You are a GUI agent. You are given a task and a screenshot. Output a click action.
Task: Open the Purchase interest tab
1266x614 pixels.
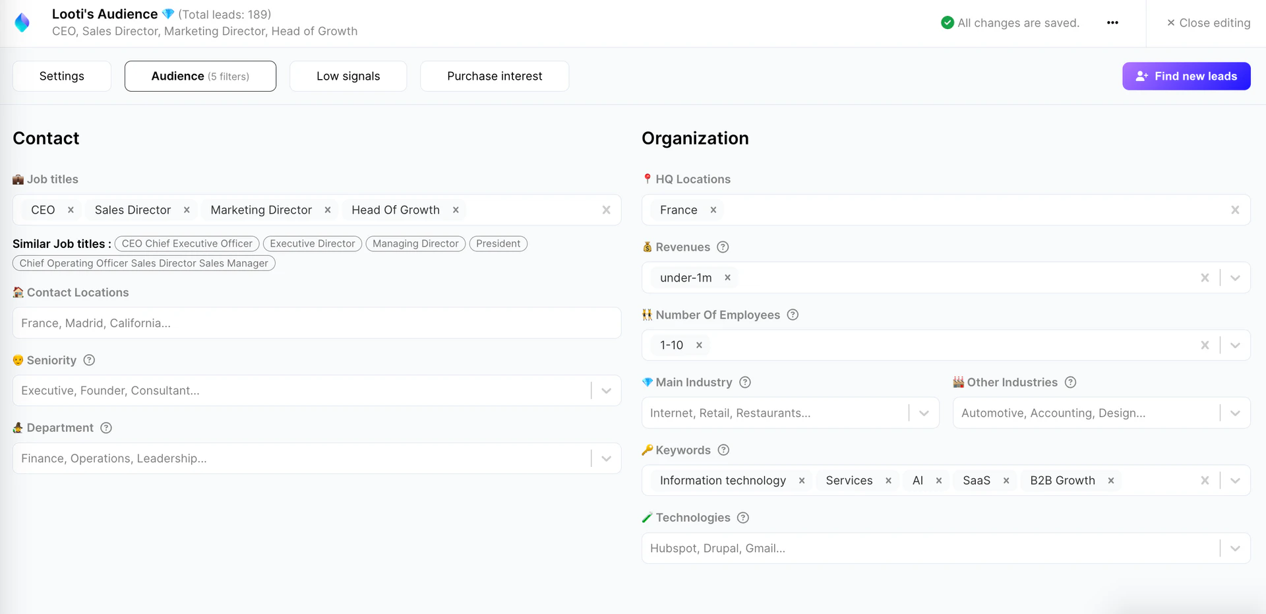(494, 76)
